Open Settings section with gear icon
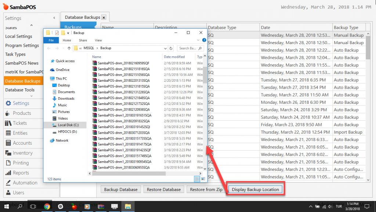 pyautogui.click(x=17, y=103)
